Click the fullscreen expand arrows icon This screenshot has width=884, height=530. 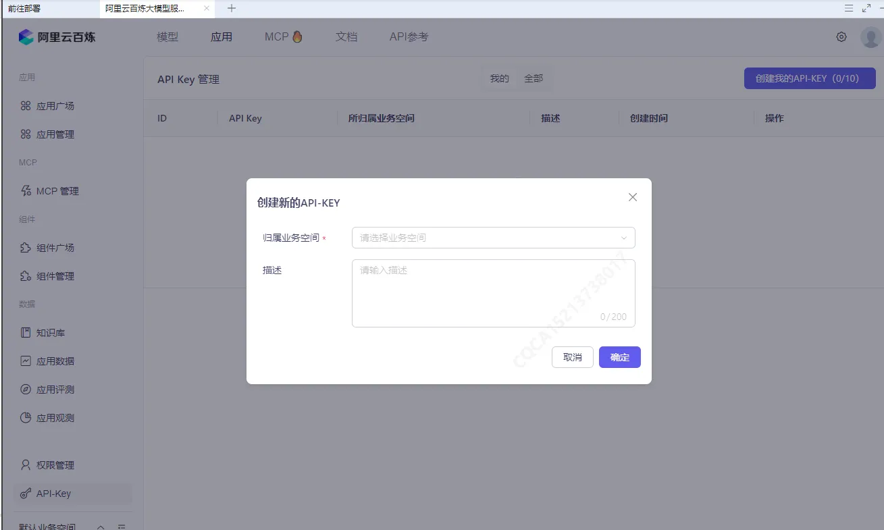[x=866, y=8]
